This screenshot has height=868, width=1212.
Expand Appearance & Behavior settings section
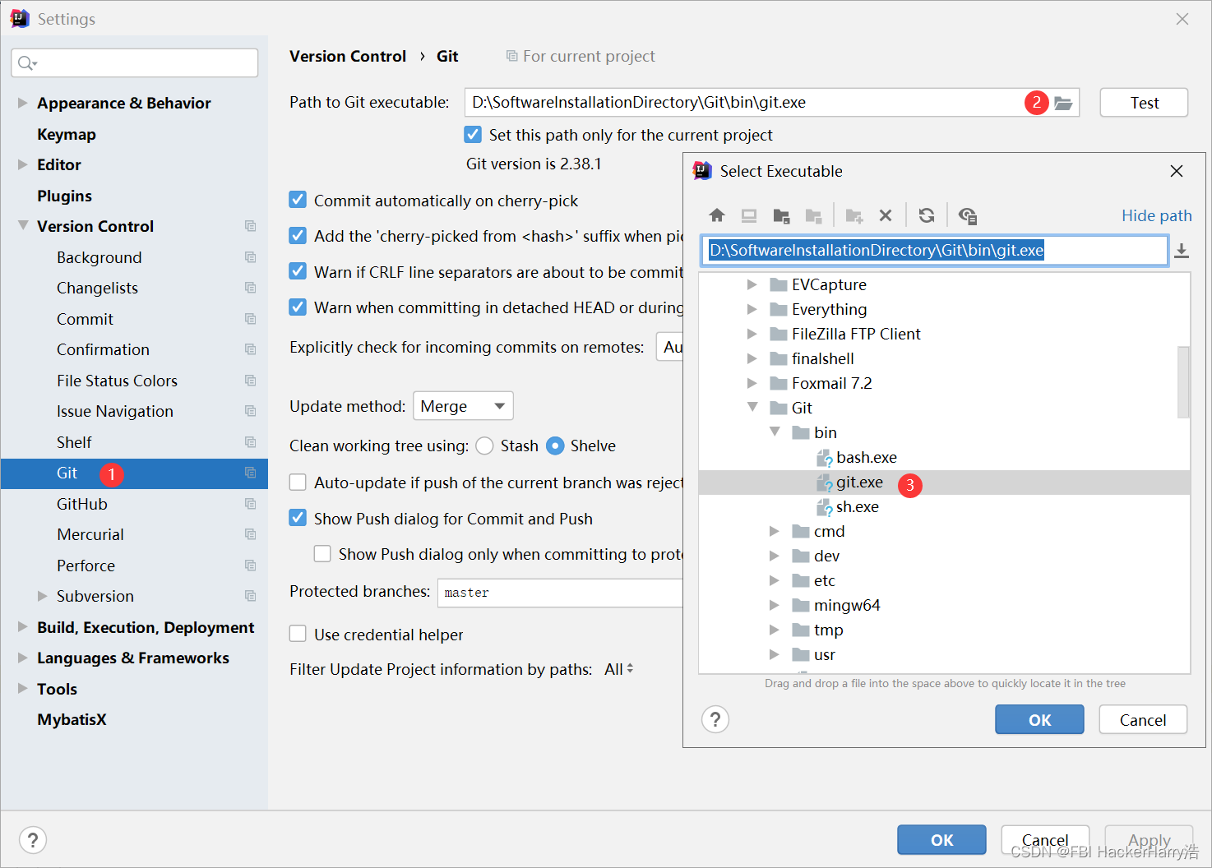tap(22, 103)
